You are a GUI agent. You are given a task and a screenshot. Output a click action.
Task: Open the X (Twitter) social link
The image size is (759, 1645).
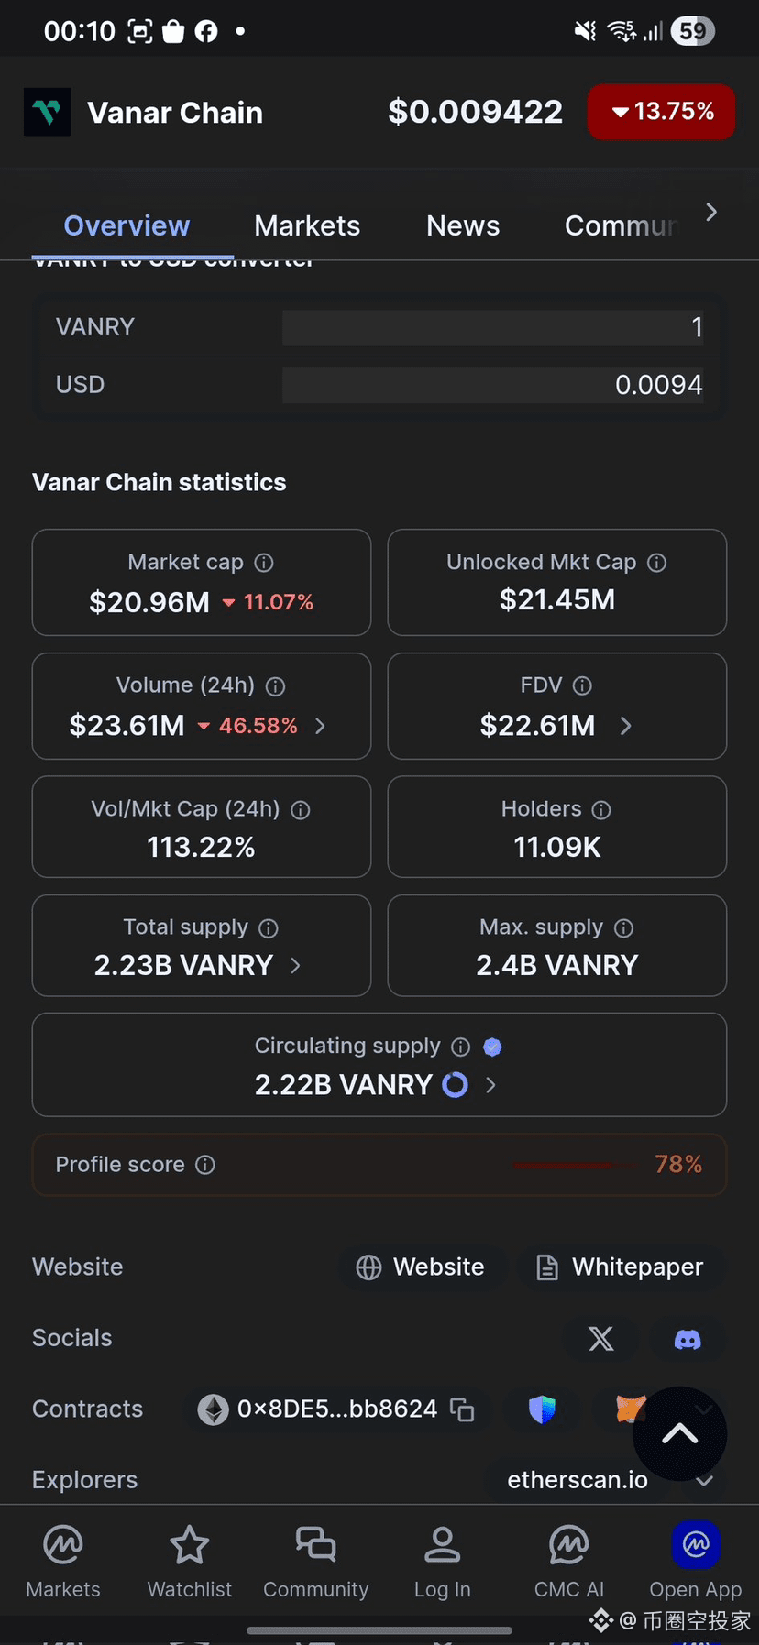pyautogui.click(x=601, y=1339)
